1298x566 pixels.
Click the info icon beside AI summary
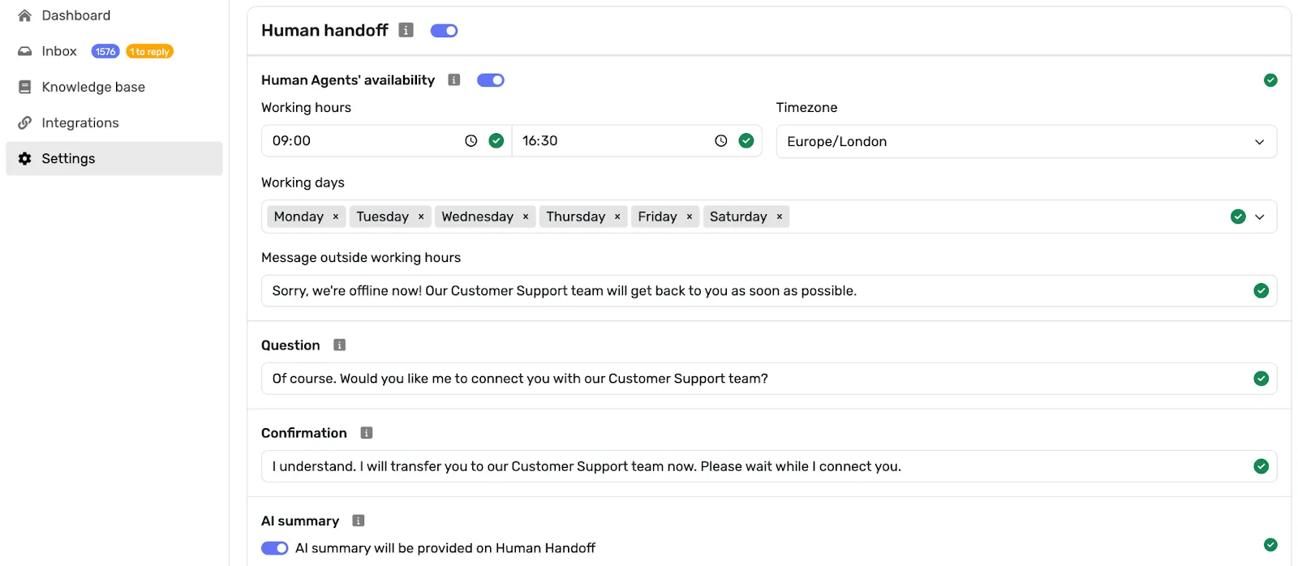point(359,521)
